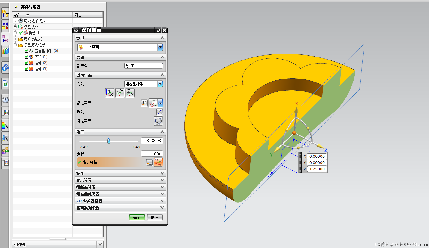The image size is (429, 248).
Task: Expand the 2D 查看器设置 section
Action: point(162,201)
